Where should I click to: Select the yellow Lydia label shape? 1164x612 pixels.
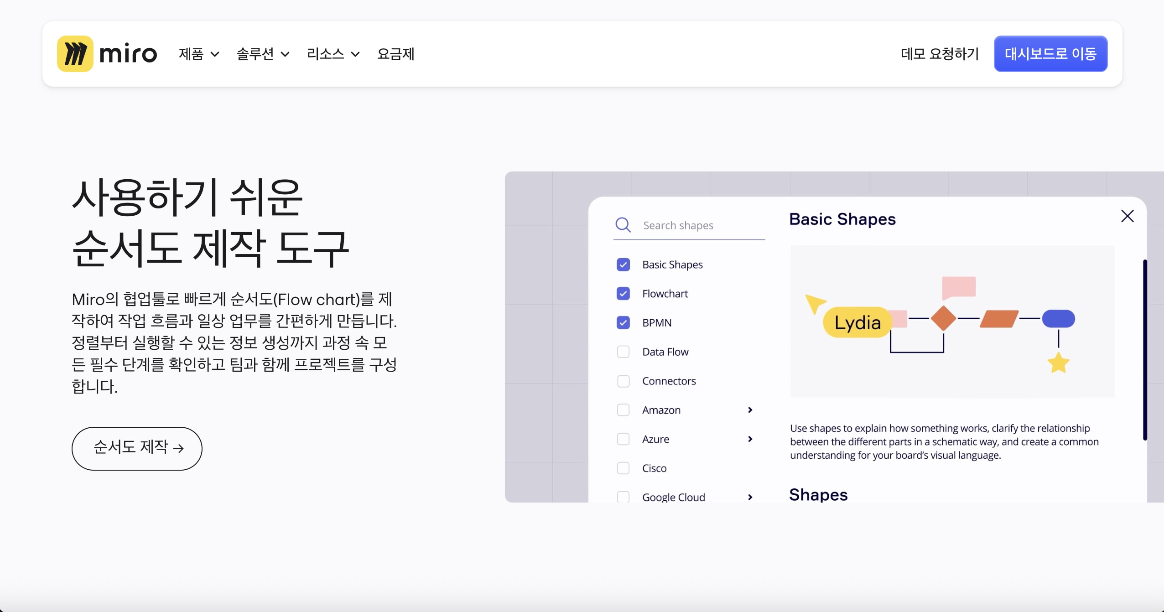coord(857,322)
